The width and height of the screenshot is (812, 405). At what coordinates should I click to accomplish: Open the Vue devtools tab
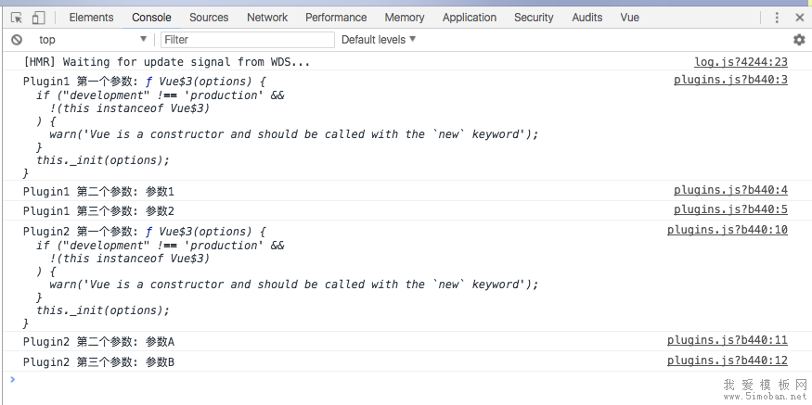(x=629, y=18)
